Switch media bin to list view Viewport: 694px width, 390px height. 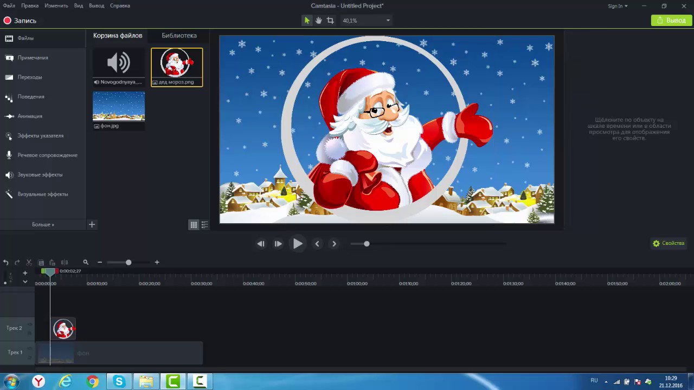click(x=204, y=225)
